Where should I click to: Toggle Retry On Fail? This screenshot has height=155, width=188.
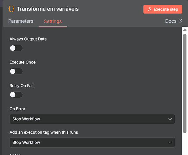[16, 95]
